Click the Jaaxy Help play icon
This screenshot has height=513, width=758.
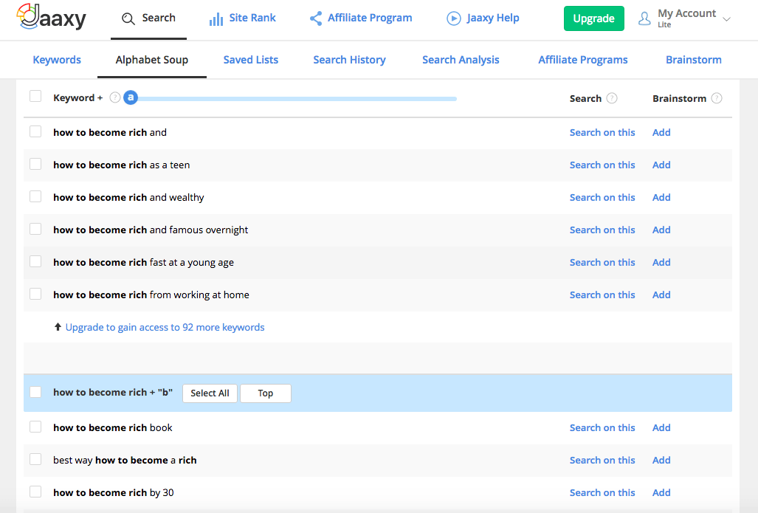coord(453,18)
